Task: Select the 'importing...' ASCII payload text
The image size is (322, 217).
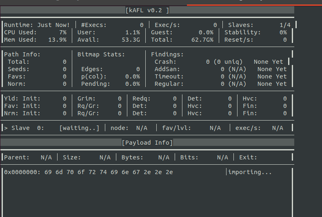Action: pyautogui.click(x=250, y=172)
